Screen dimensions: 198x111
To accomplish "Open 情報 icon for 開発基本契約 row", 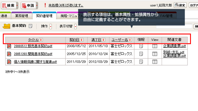I will coord(141,54).
